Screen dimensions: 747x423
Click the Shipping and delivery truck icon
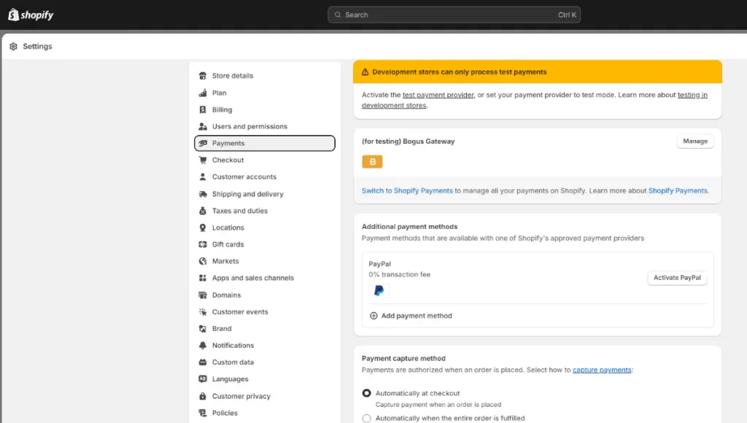click(203, 194)
